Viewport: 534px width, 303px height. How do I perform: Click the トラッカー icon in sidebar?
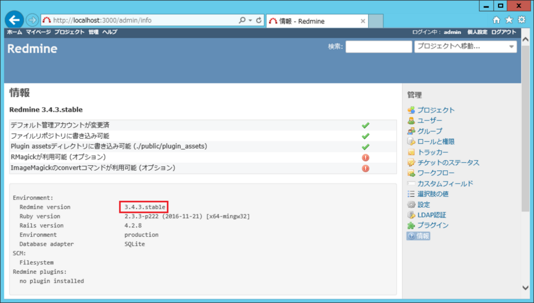pos(411,152)
